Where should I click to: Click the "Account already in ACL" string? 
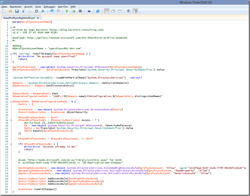[60, 147]
